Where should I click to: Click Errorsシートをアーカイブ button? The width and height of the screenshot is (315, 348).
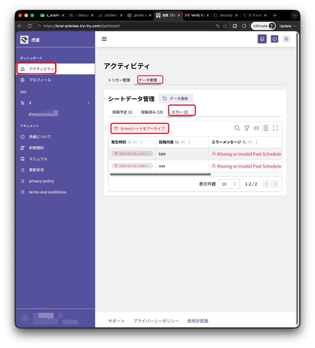140,129
